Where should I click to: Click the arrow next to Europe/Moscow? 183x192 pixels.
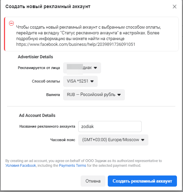tap(143, 140)
